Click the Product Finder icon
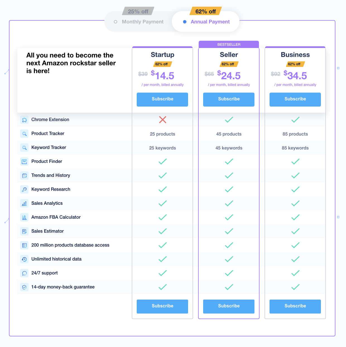This screenshot has height=347, width=346. coord(24,162)
